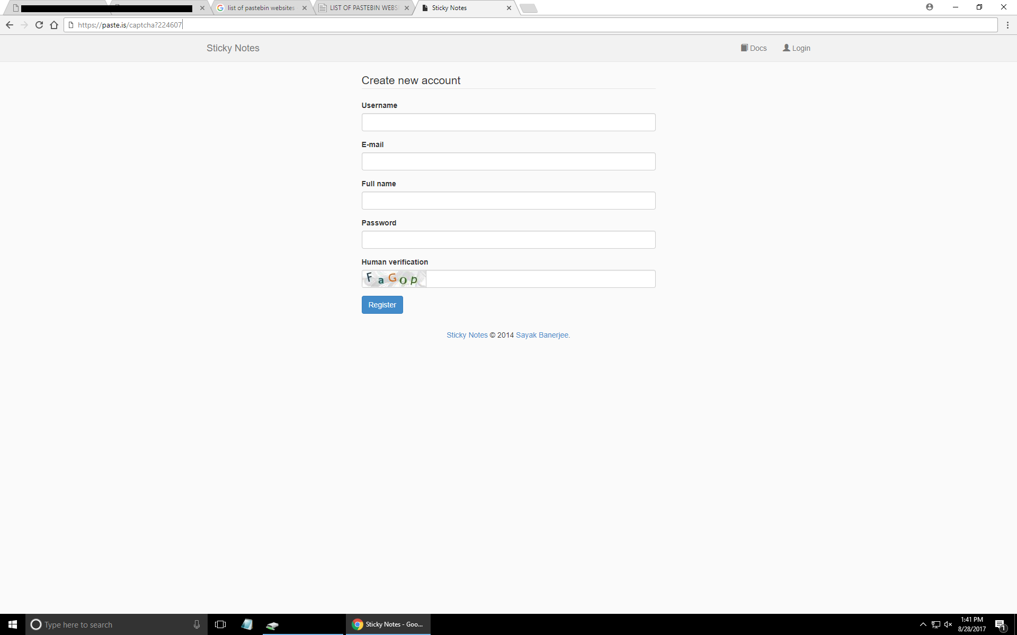Click the browser home icon
Image resolution: width=1017 pixels, height=635 pixels.
pos(54,25)
